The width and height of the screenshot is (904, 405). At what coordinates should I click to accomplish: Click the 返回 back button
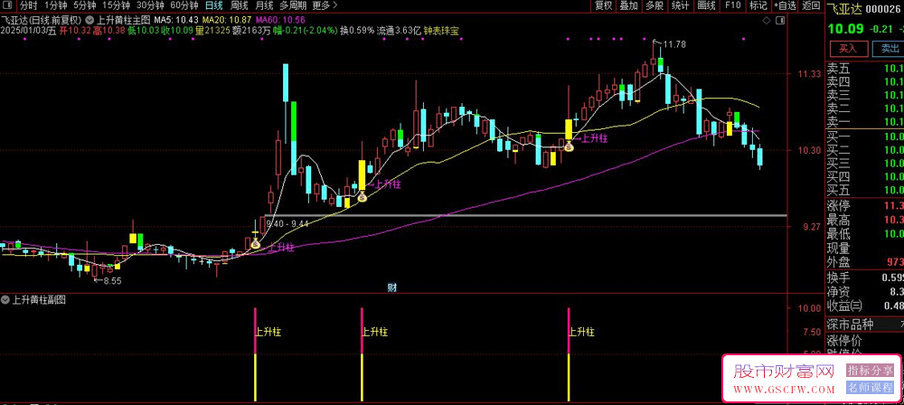811,6
